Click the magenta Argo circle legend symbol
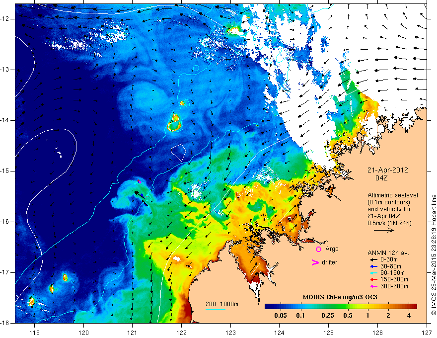This screenshot has width=437, height=338. coord(318,249)
